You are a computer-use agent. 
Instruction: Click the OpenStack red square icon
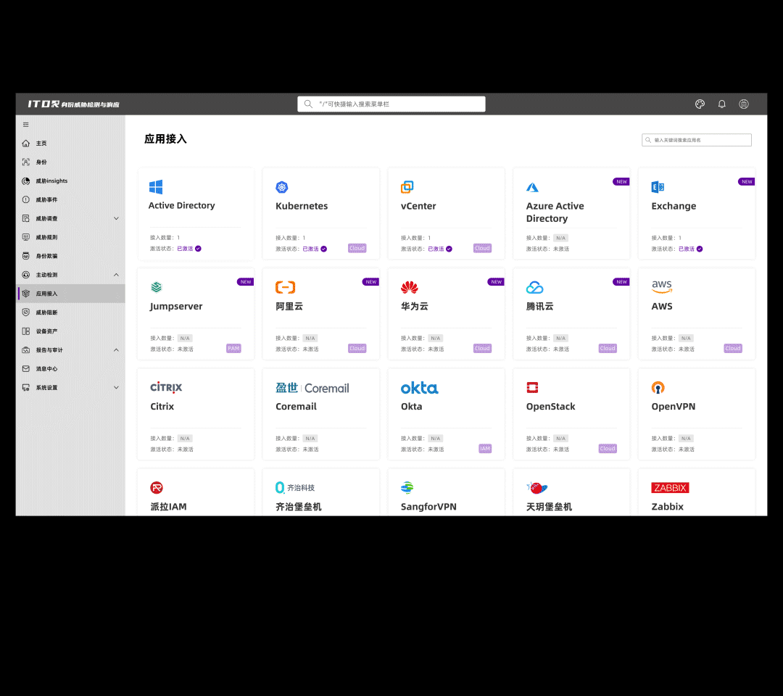click(532, 387)
